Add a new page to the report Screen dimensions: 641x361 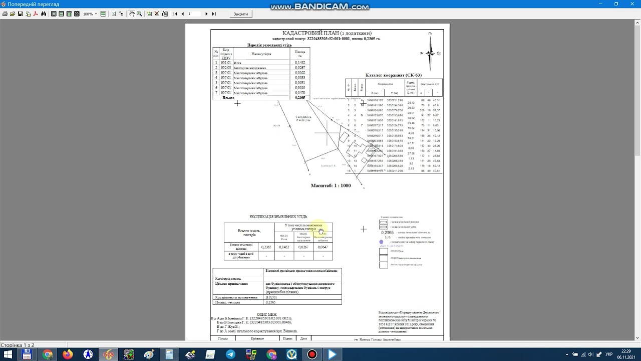(149, 14)
